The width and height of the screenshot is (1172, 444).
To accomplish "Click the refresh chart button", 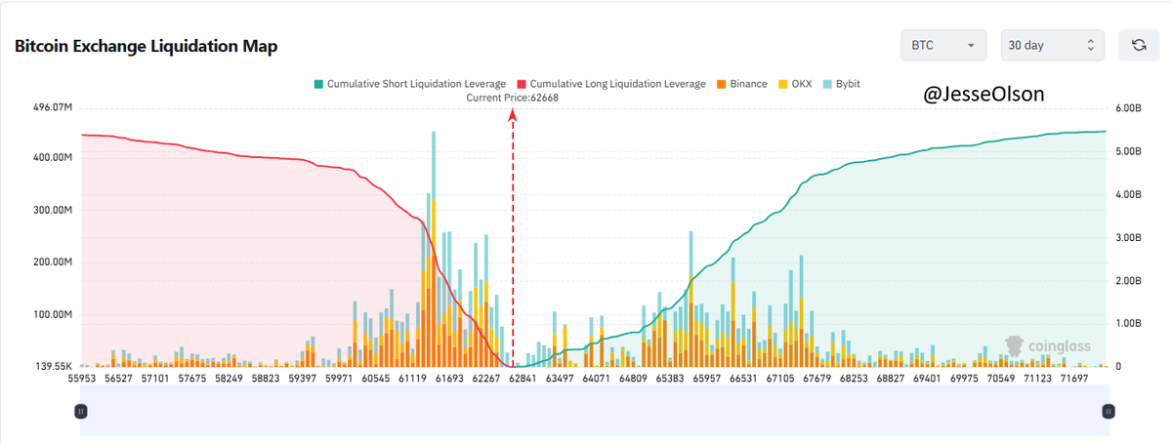I will (x=1139, y=45).
